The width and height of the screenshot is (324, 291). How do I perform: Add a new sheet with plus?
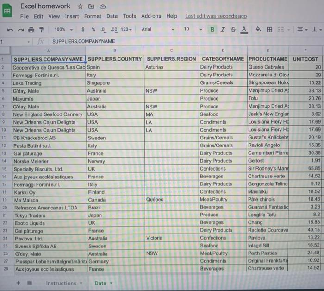coord(18,283)
